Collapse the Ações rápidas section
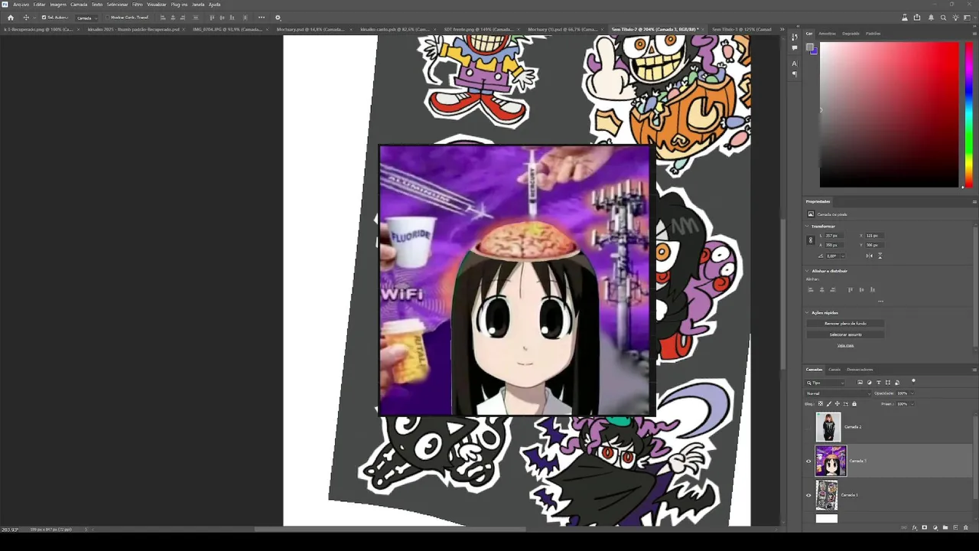 coord(807,313)
